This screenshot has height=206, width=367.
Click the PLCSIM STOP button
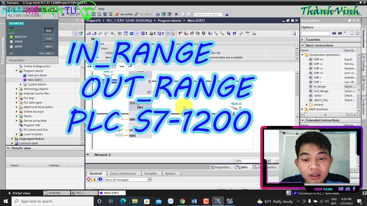pos(48,39)
